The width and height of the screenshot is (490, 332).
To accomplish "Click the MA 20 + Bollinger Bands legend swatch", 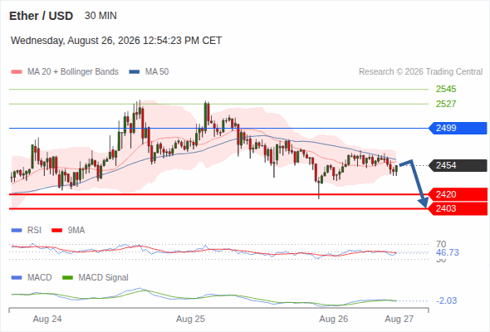I will click(x=17, y=72).
